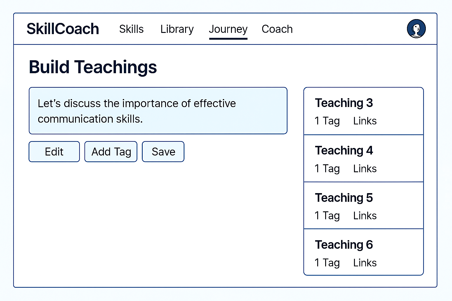Select Teaching 6 at the bottom

[344, 245]
